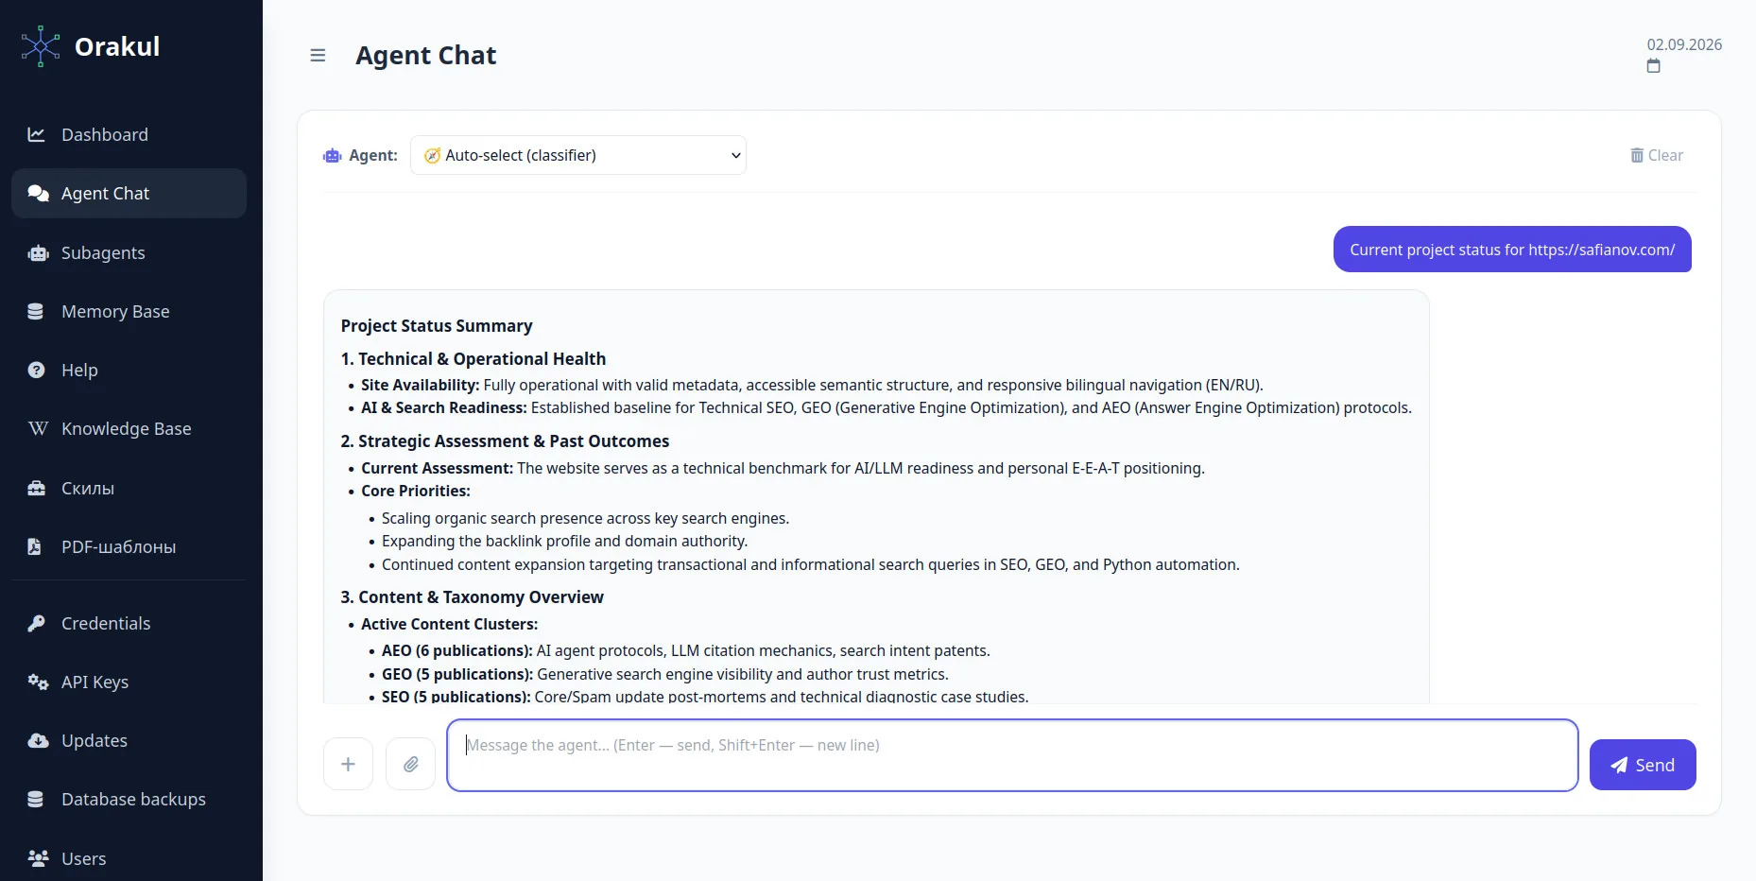Click the API Keys gears icon
Viewport: 1756px width, 881px height.
point(38,682)
